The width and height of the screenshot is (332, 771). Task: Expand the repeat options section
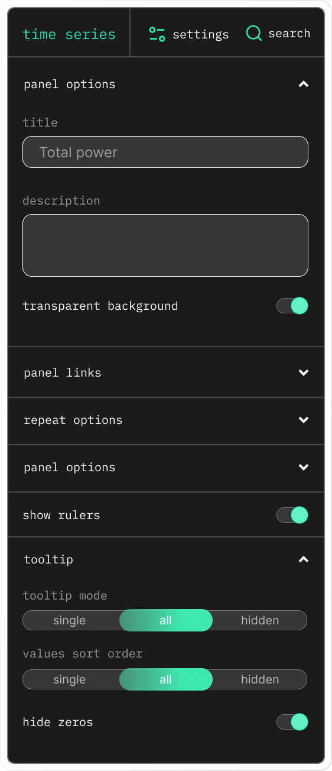304,420
